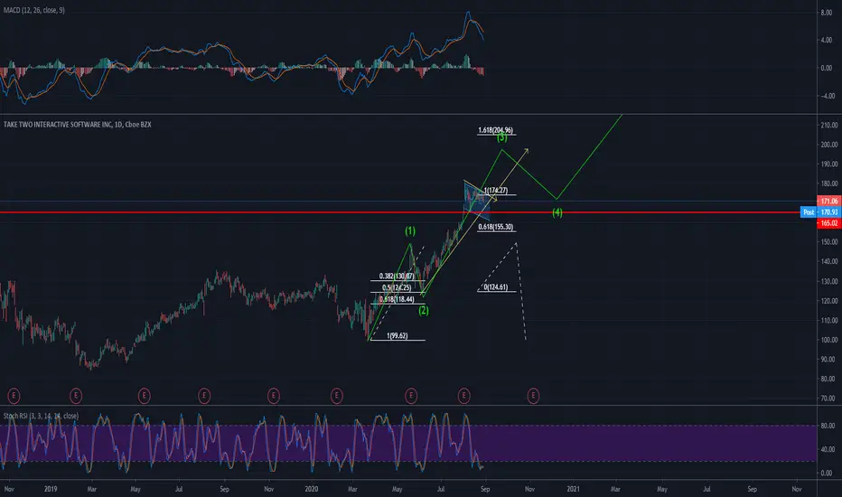
Task: Select the green wave (3) label
Action: click(502, 138)
